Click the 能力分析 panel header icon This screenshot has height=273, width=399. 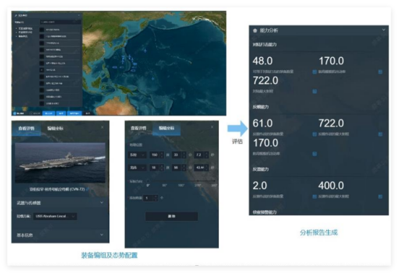(x=255, y=30)
